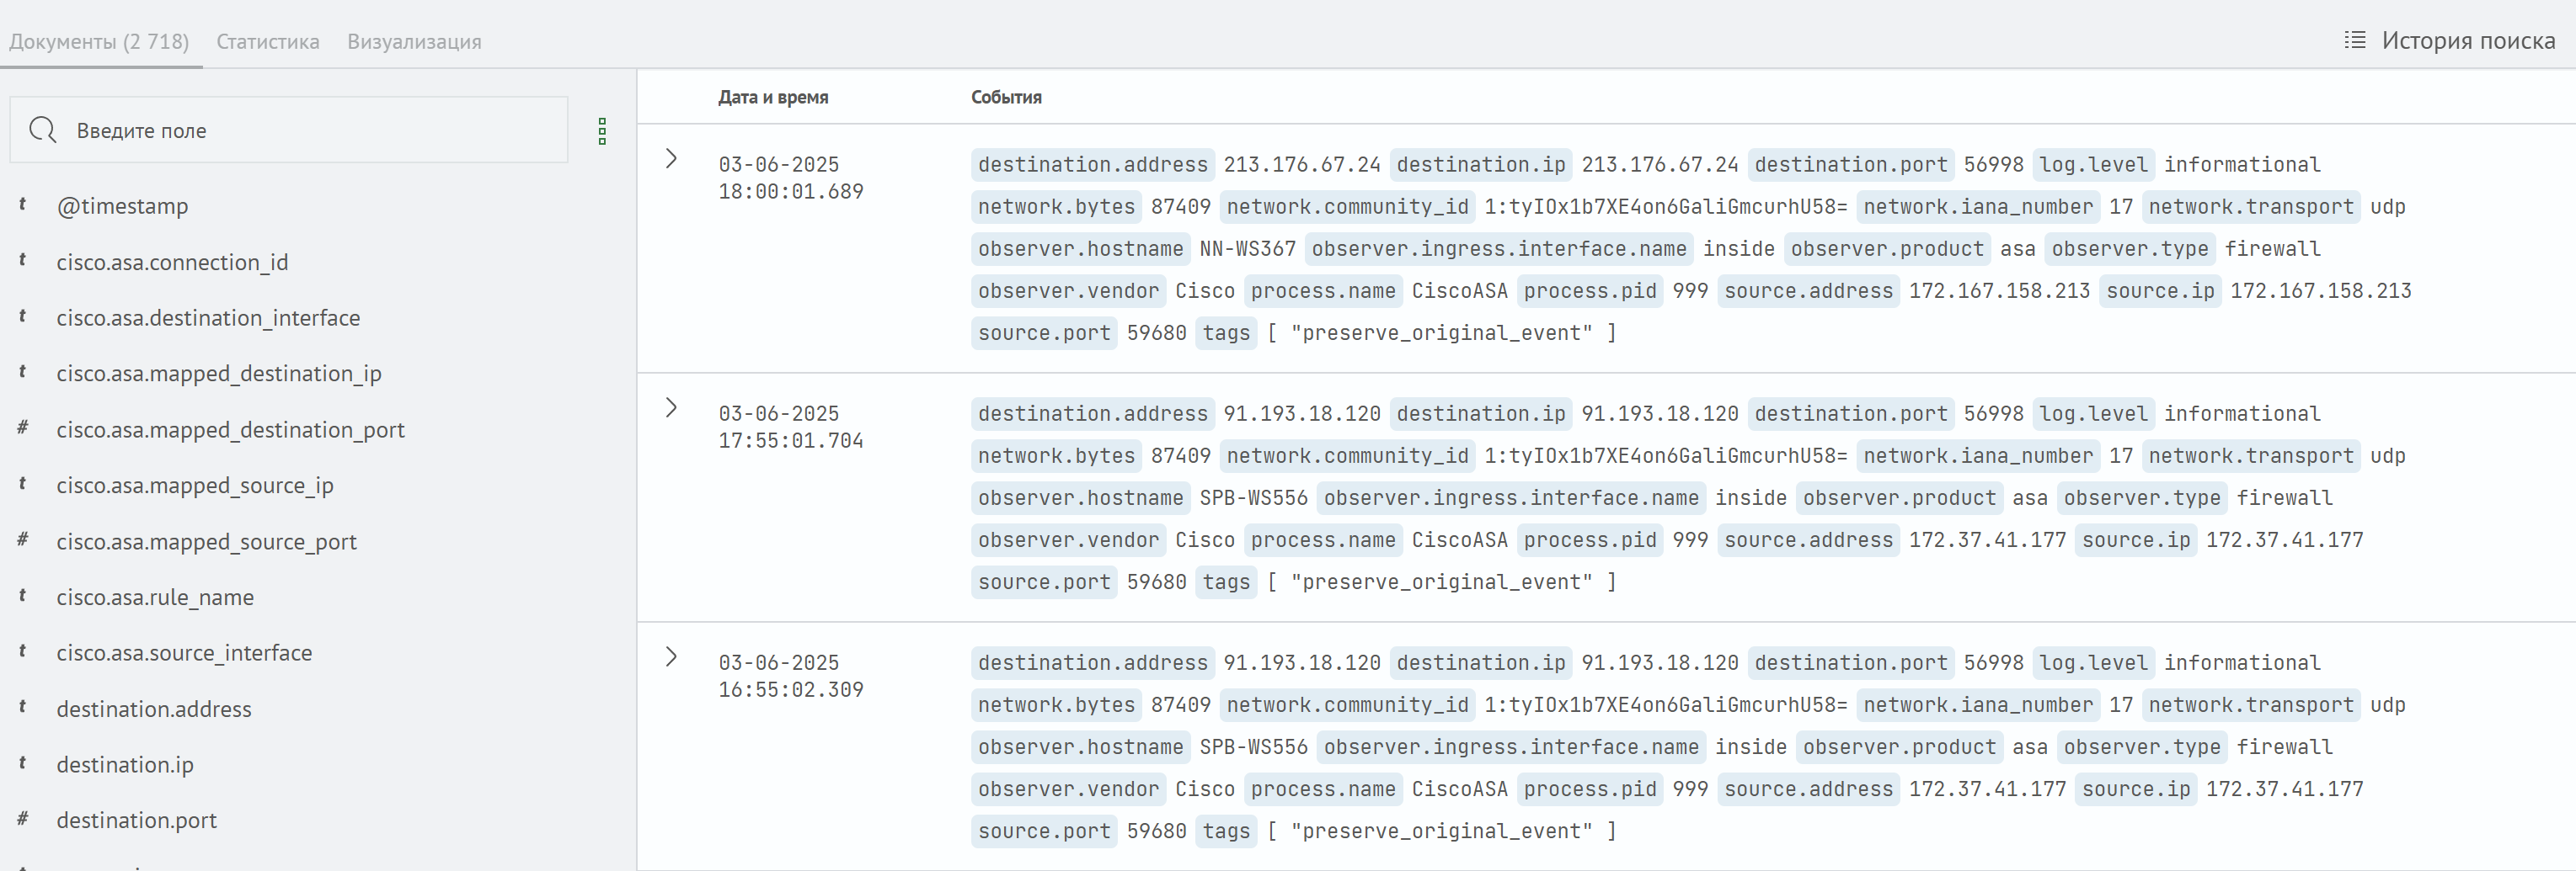Open the three-dot field options menu
This screenshot has height=871, width=2576.
(602, 130)
